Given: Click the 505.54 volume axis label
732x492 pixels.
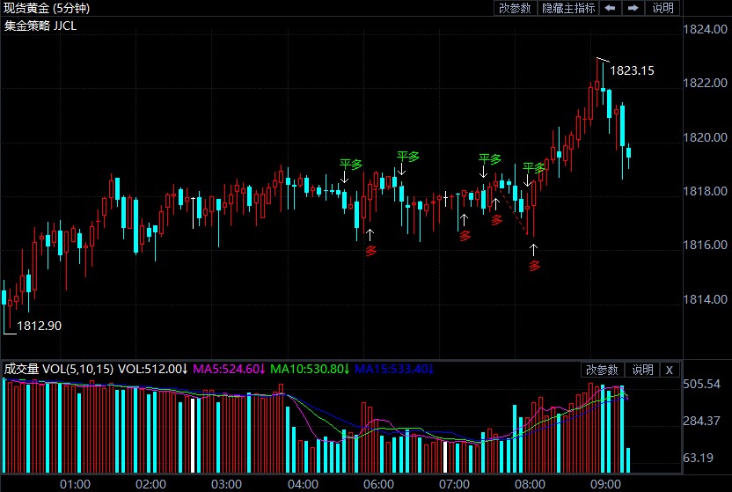Looking at the screenshot, I should point(702,384).
